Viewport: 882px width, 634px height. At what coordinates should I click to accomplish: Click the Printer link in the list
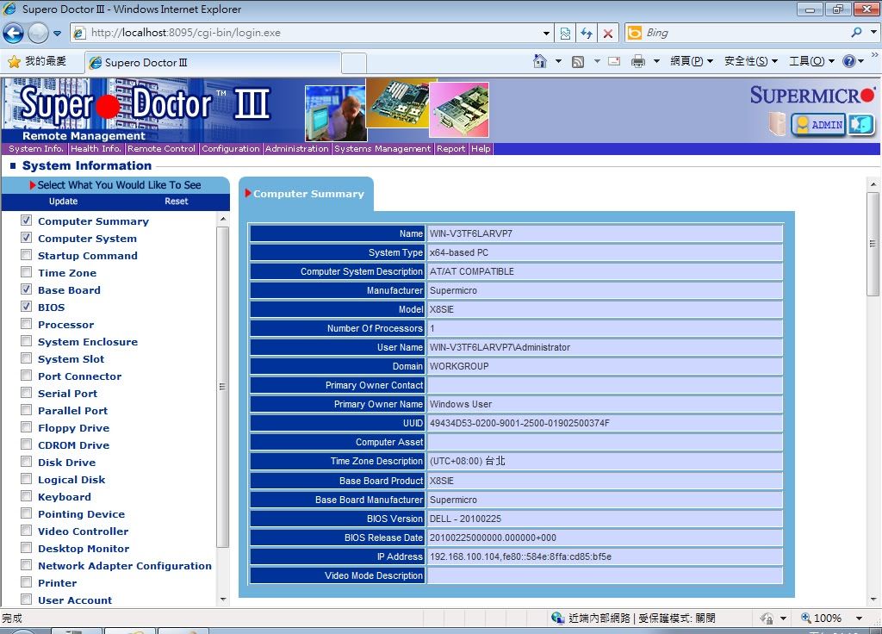coord(58,583)
